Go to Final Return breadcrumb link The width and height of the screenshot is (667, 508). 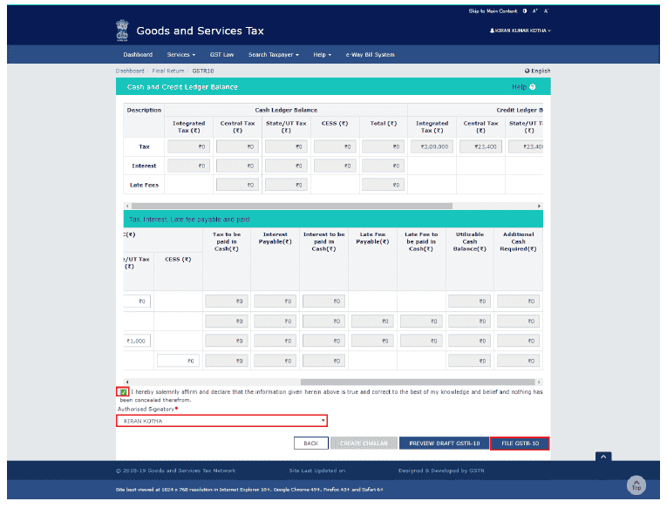point(168,71)
